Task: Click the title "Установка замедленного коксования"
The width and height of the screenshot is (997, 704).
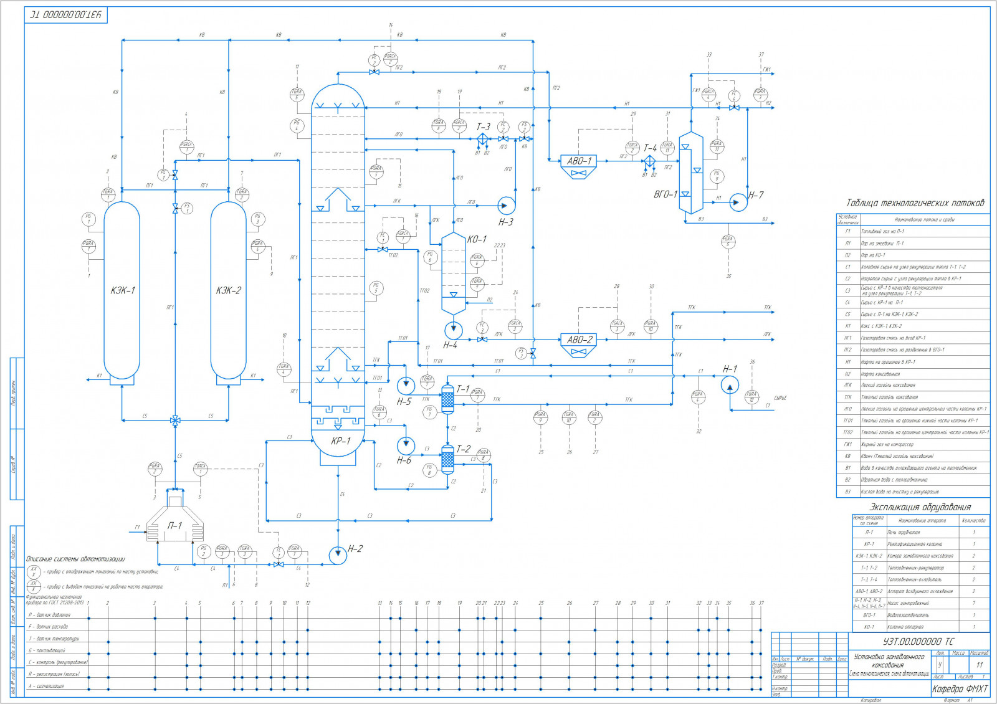Action: pos(889,661)
